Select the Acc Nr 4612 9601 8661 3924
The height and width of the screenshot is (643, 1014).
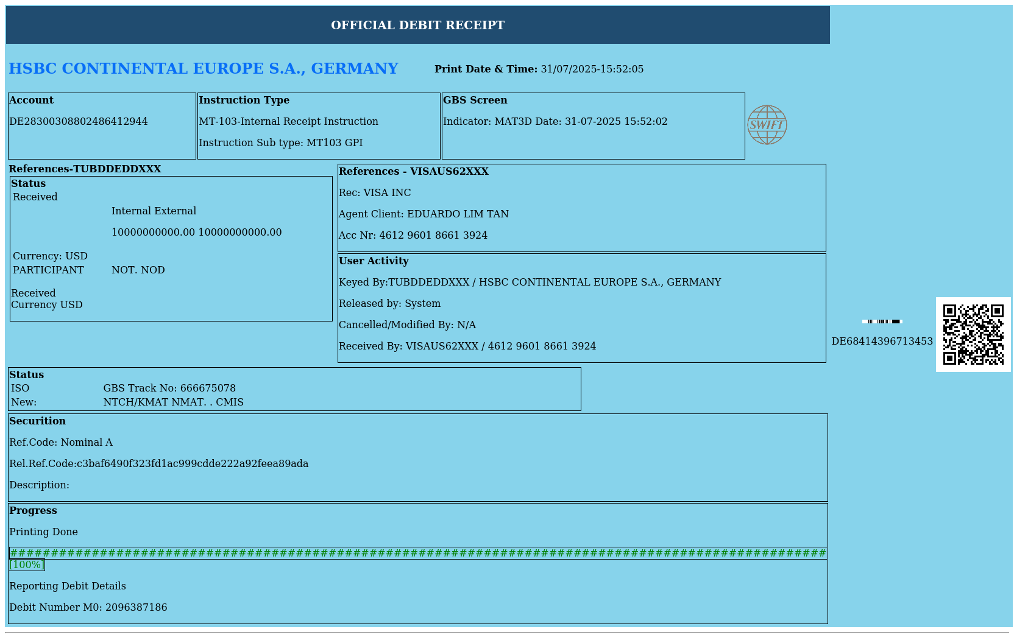[x=433, y=236]
